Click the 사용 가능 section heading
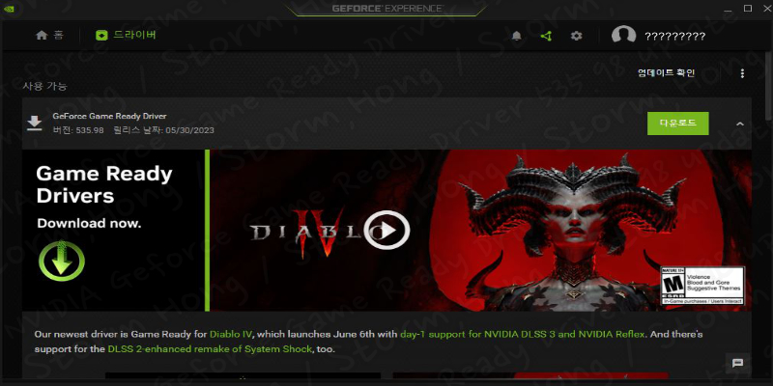Viewport: 773px width, 386px height. (x=44, y=86)
